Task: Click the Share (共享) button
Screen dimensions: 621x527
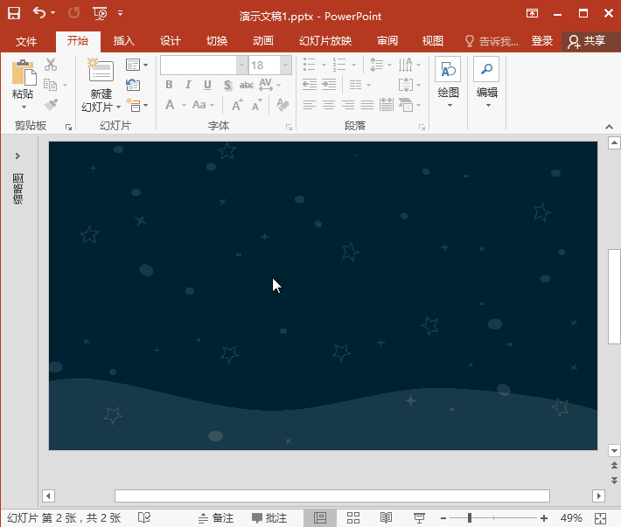Action: point(586,41)
